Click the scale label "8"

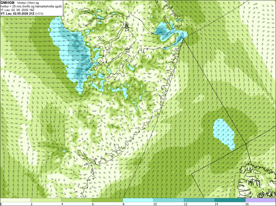pyautogui.click(x=123, y=204)
